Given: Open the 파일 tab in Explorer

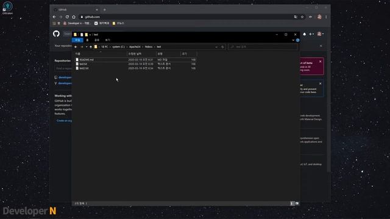Looking at the screenshot, I should 77,40.
